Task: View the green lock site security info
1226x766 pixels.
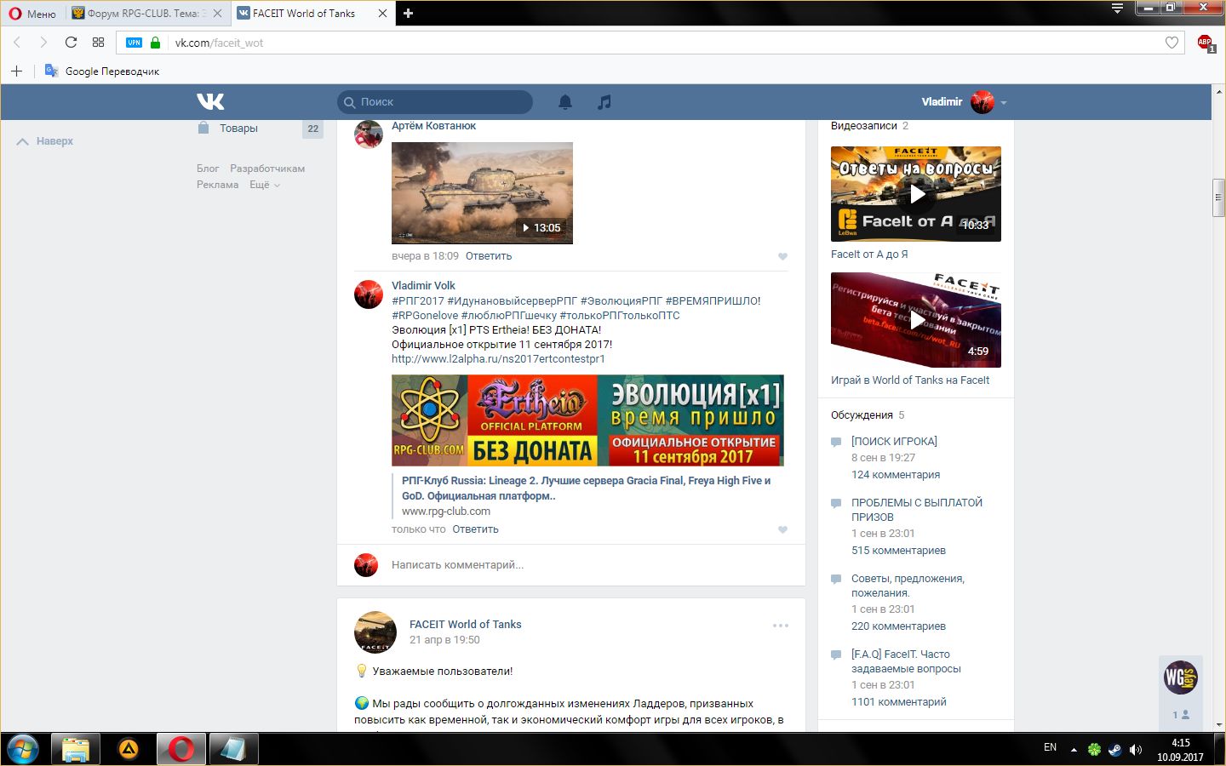Action: point(155,43)
